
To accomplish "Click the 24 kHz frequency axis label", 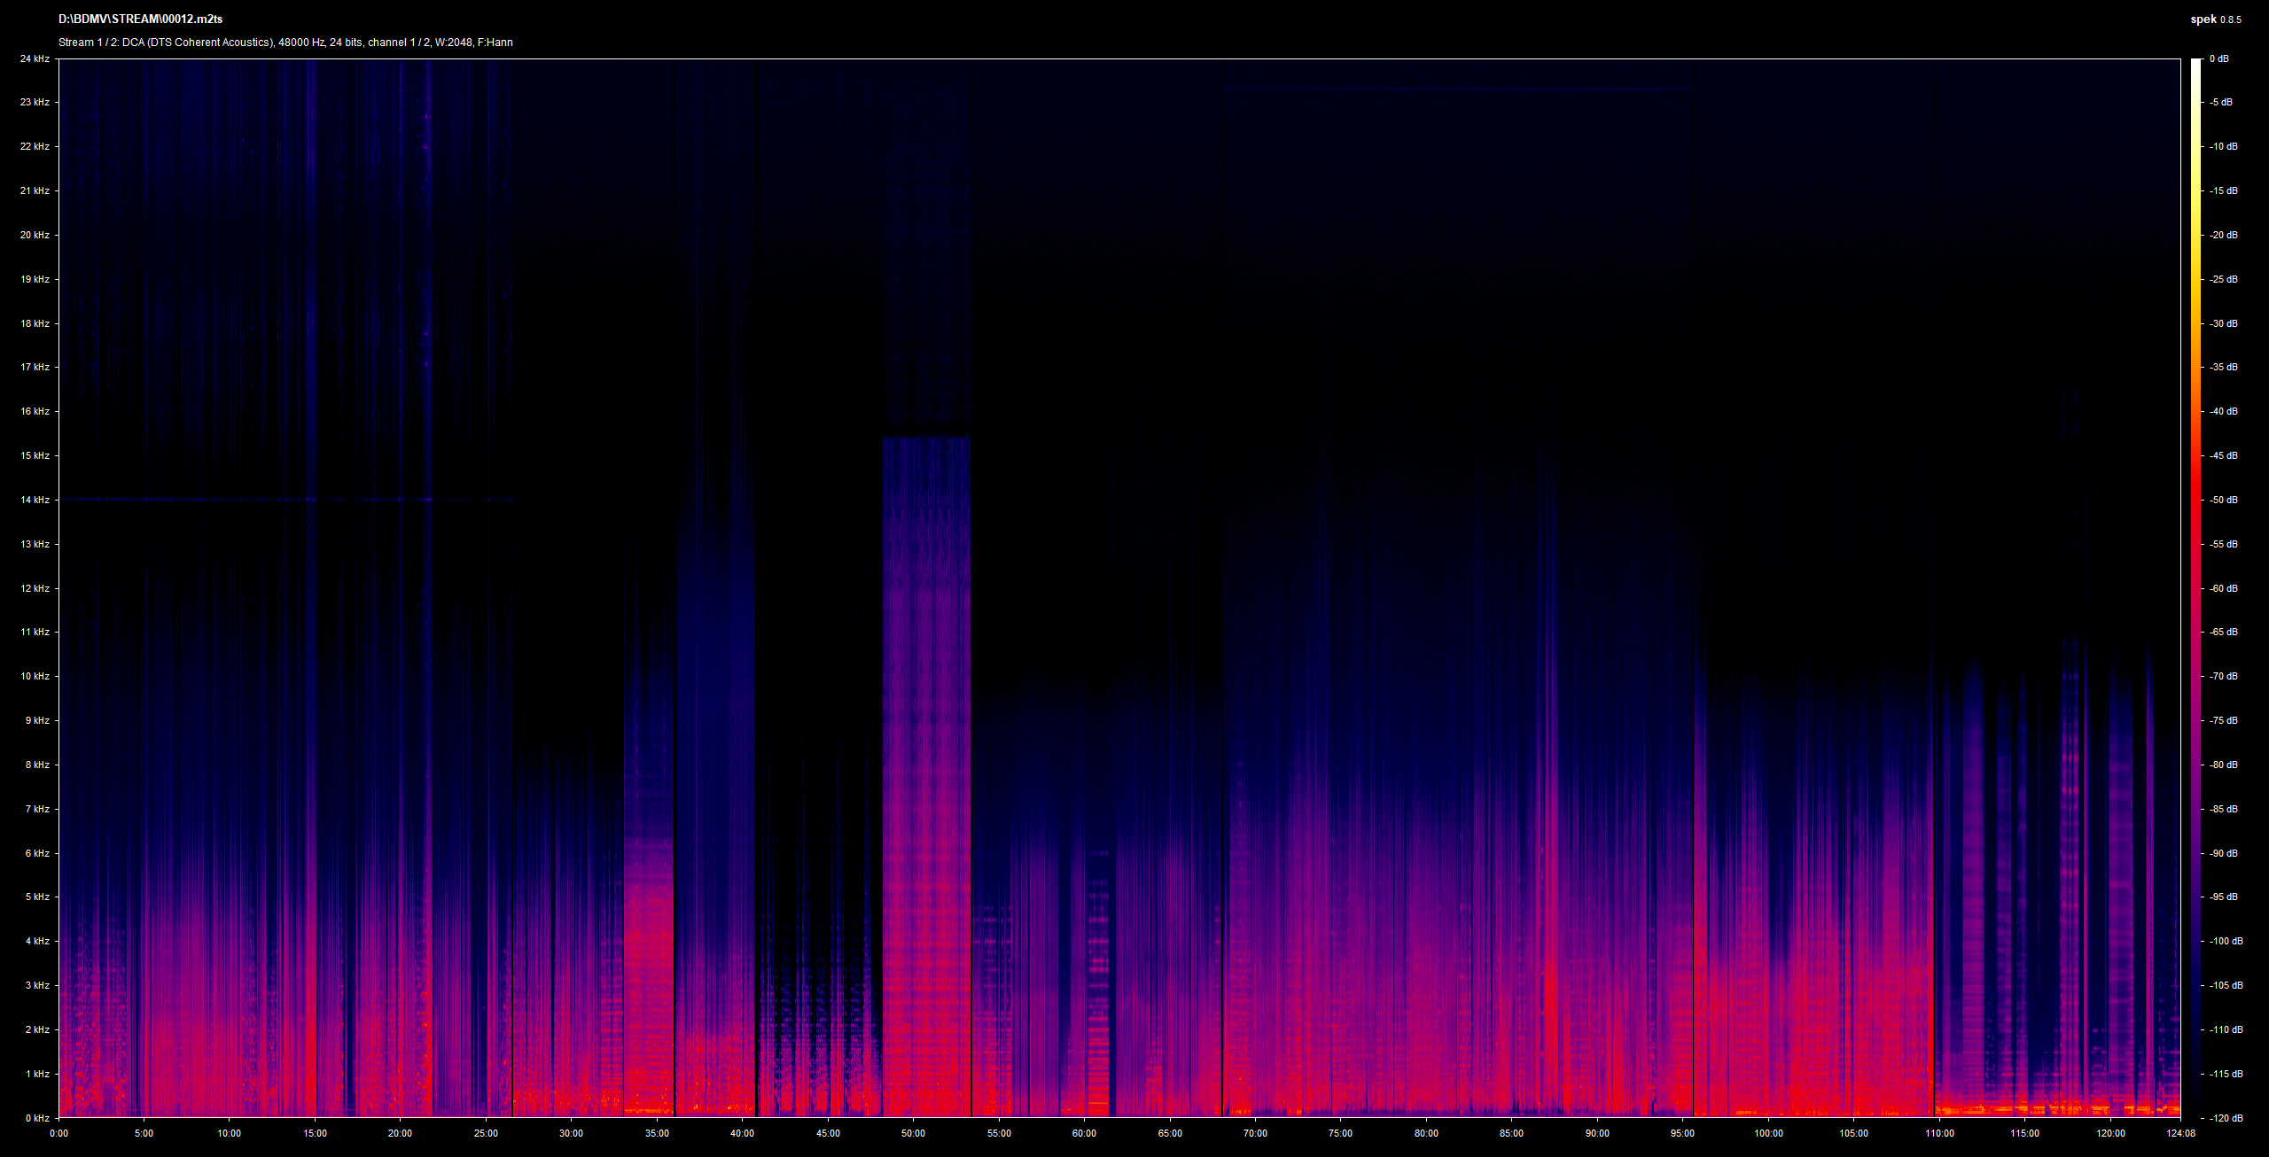I will click(35, 58).
